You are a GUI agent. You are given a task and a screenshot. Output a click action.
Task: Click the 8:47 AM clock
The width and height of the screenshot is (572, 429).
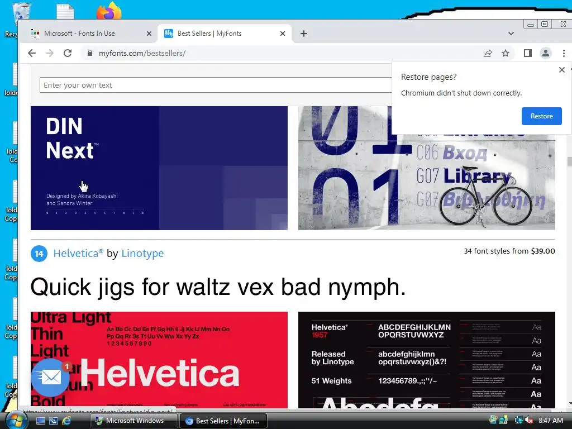[551, 421]
